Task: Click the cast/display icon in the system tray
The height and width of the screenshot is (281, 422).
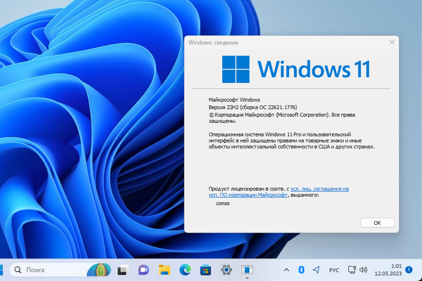Action: tap(352, 270)
